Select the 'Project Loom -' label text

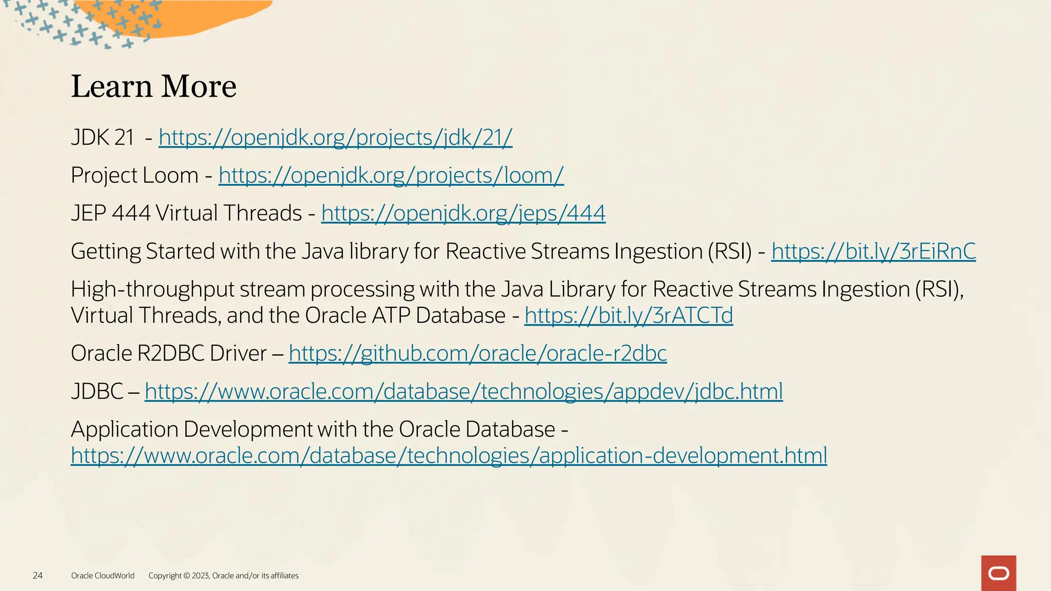[x=142, y=175]
